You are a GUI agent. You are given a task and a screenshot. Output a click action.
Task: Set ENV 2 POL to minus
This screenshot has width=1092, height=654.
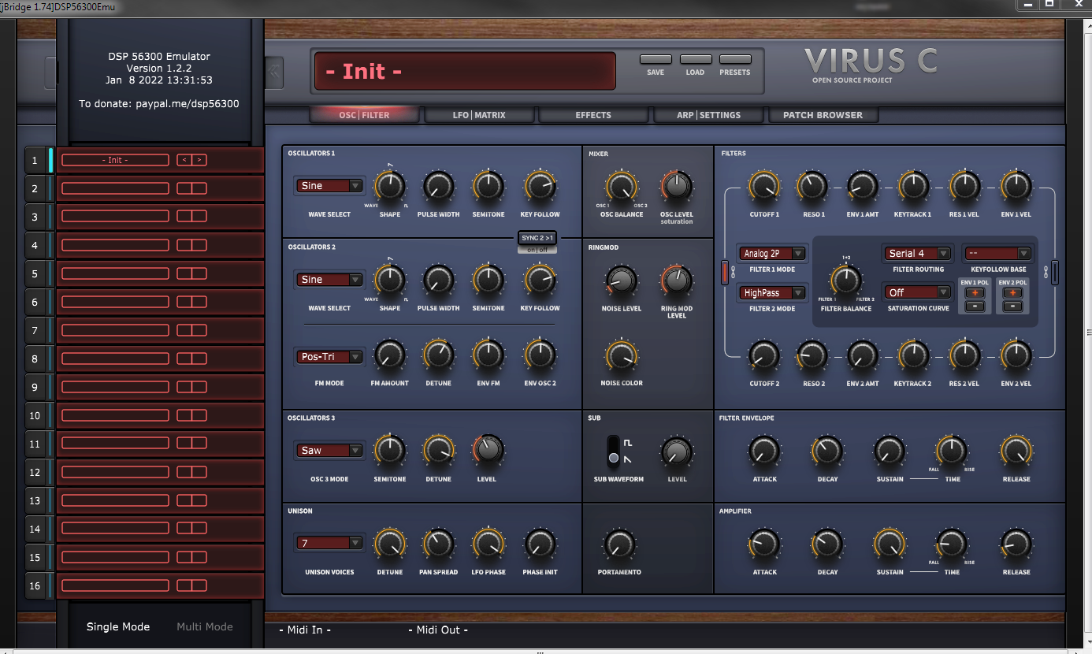point(1013,306)
